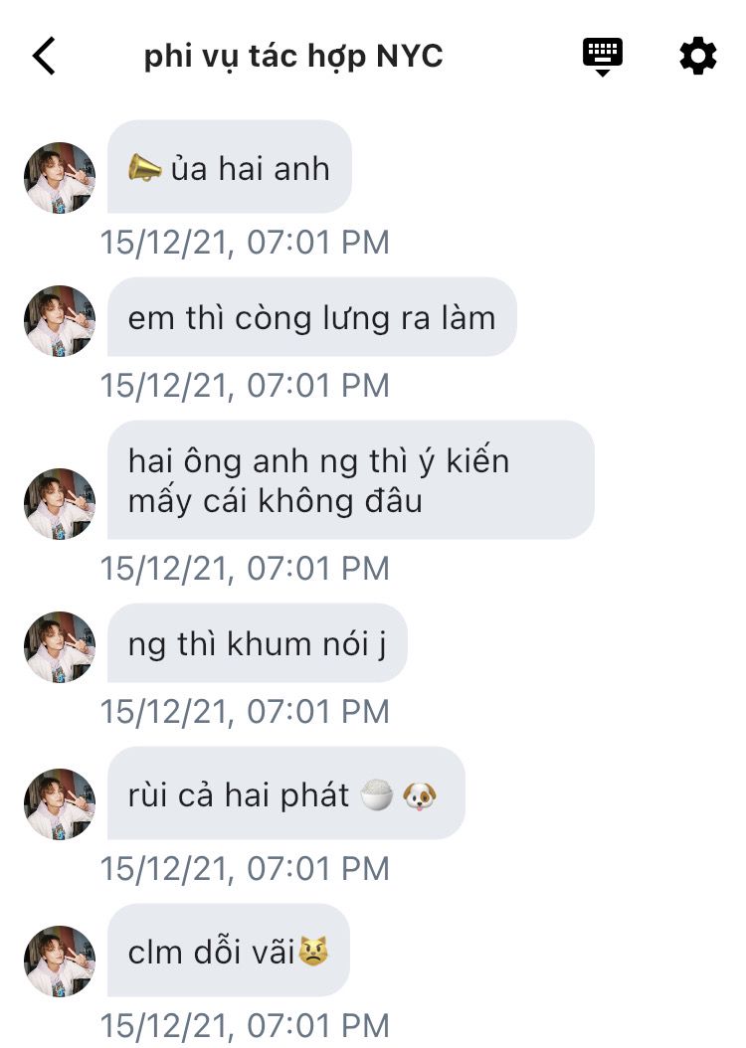The width and height of the screenshot is (746, 1048).
Task: Go back using the left arrow
Action: coord(44,56)
